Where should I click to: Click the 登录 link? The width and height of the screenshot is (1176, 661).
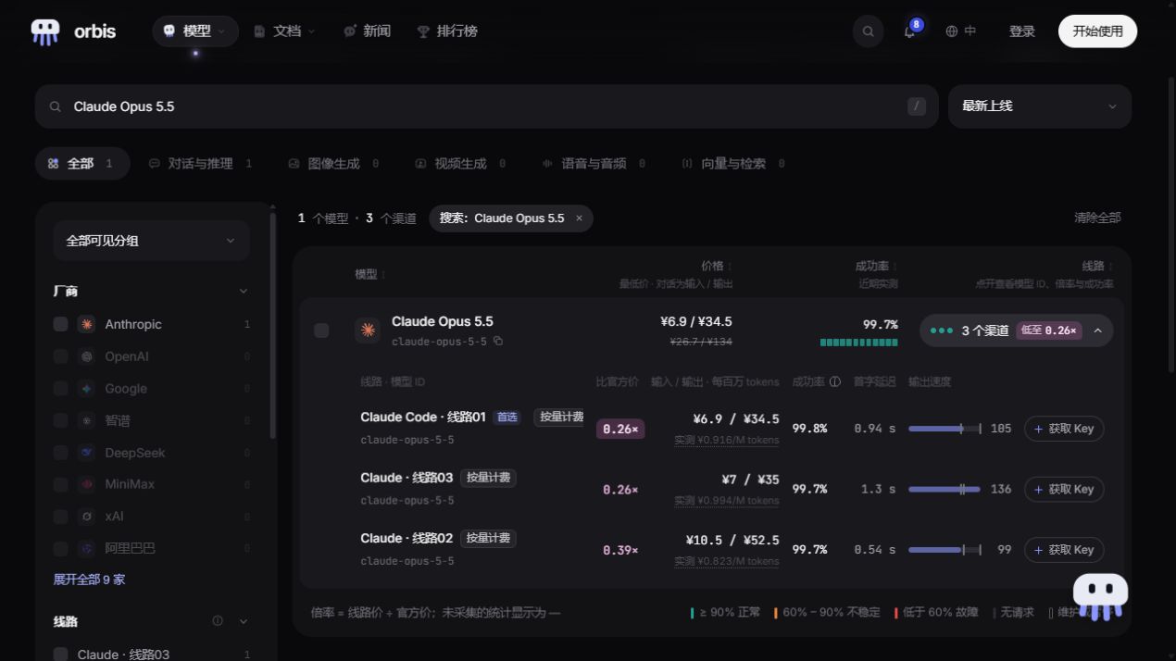tap(1021, 31)
